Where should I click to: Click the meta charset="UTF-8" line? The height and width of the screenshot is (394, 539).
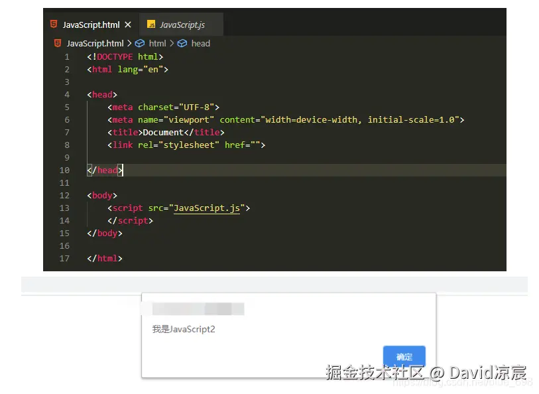163,107
